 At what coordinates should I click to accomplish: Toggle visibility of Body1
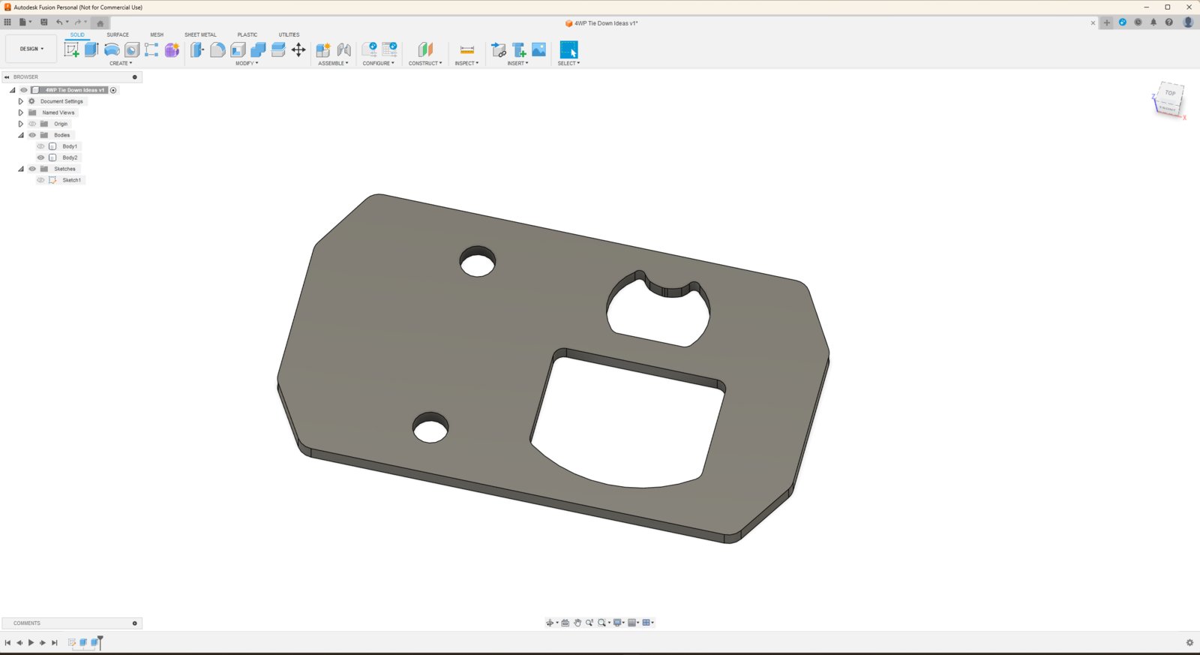pos(40,146)
